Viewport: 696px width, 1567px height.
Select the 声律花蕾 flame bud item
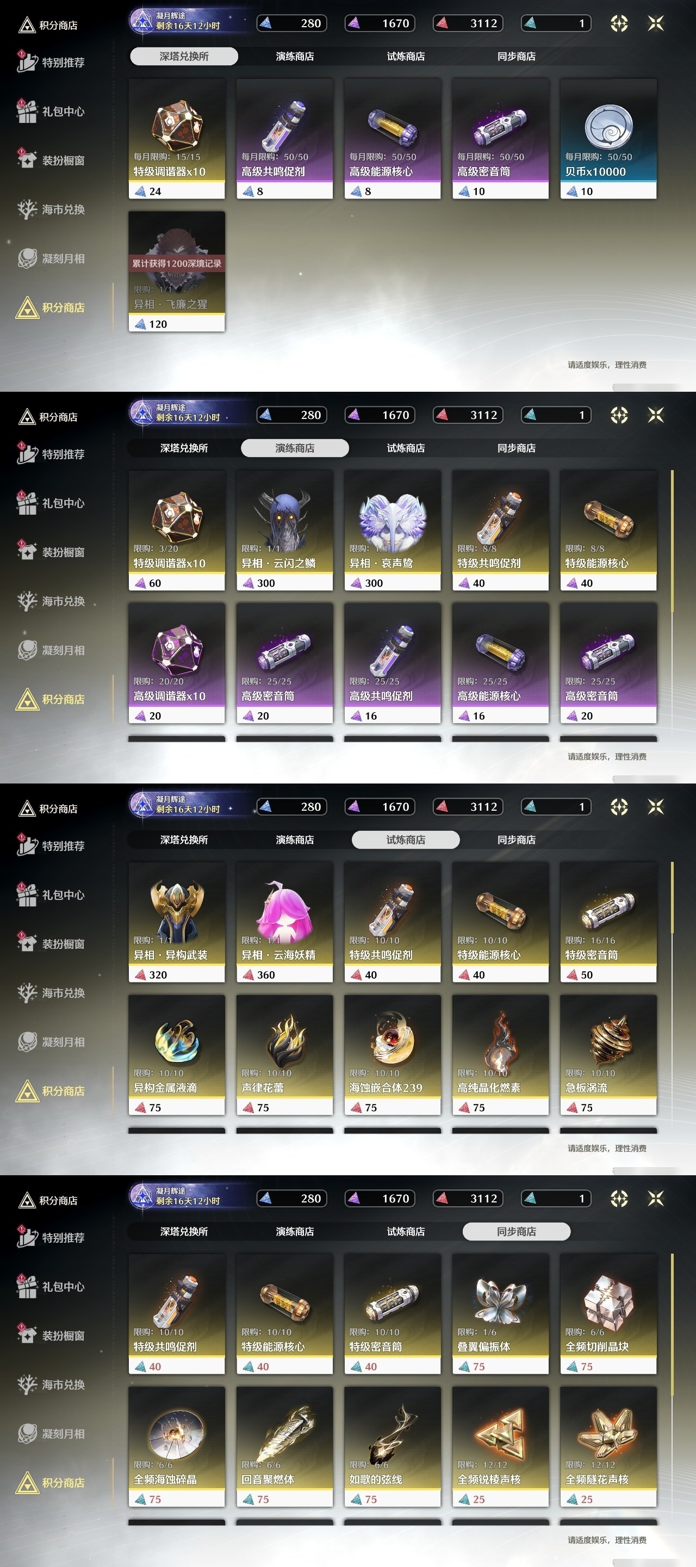click(x=284, y=1055)
